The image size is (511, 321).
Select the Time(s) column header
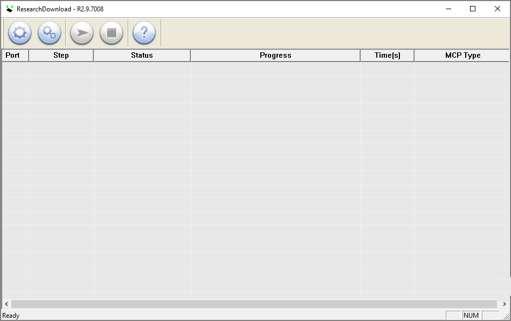387,55
